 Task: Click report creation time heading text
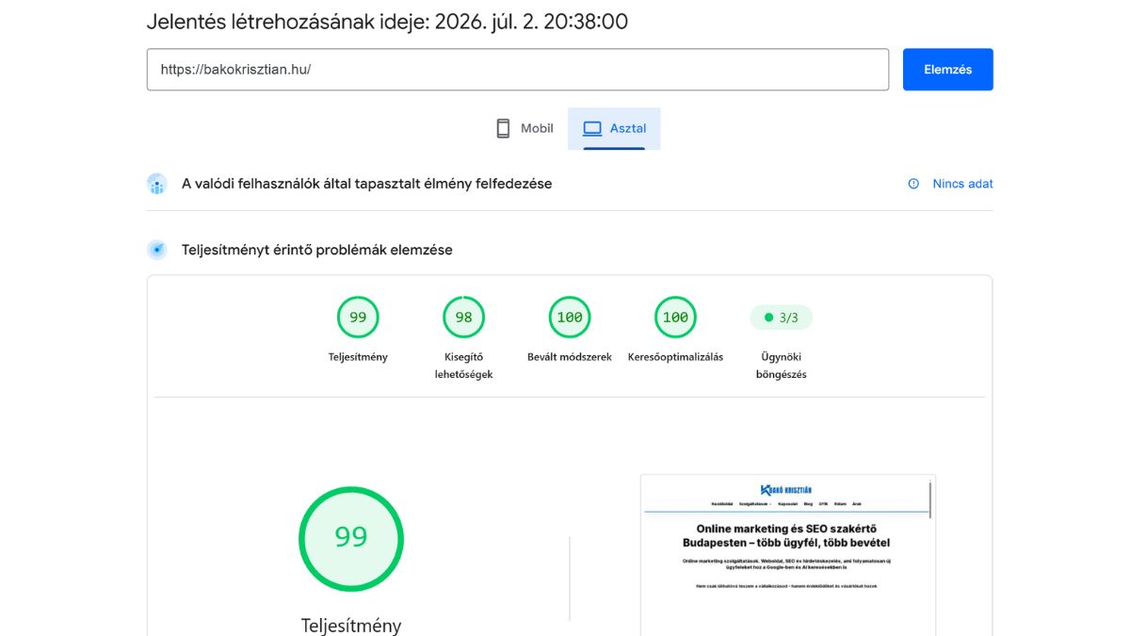(387, 22)
